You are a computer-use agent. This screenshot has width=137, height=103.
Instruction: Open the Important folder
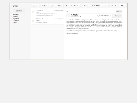16,19
